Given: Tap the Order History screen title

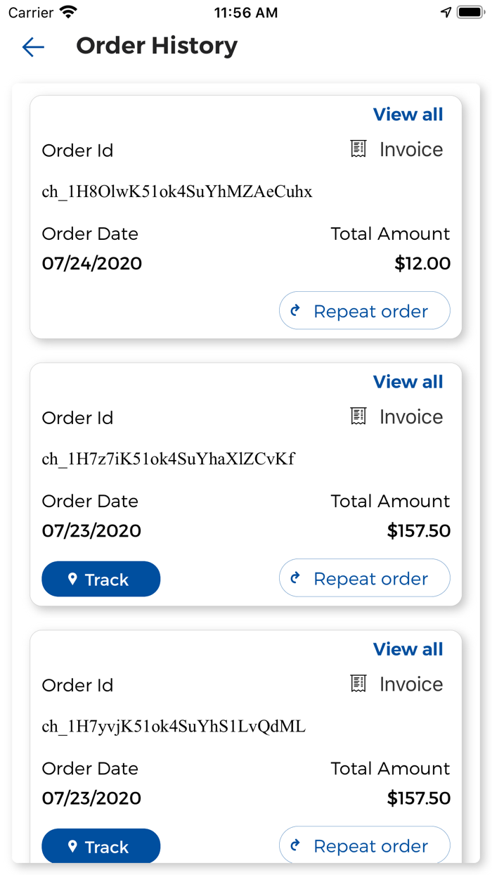Looking at the screenshot, I should [x=157, y=46].
